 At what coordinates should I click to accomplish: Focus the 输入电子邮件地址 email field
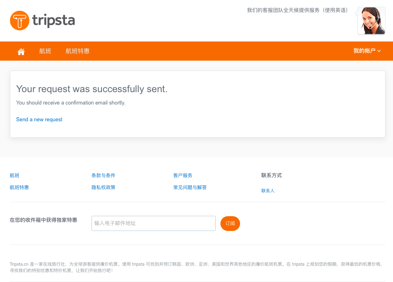153,223
